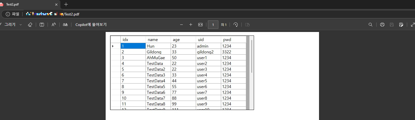Click the address bar URL Test2.pdf

click(x=72, y=14)
